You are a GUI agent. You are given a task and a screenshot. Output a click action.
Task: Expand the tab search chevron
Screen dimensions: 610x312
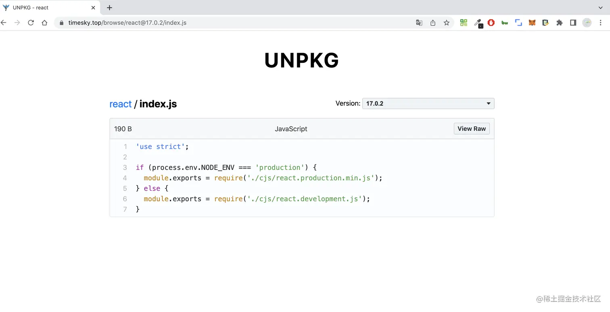coord(601,8)
